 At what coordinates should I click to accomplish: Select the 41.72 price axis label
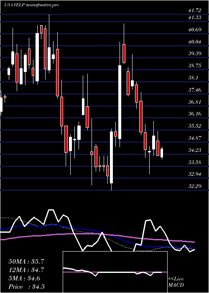(x=195, y=10)
